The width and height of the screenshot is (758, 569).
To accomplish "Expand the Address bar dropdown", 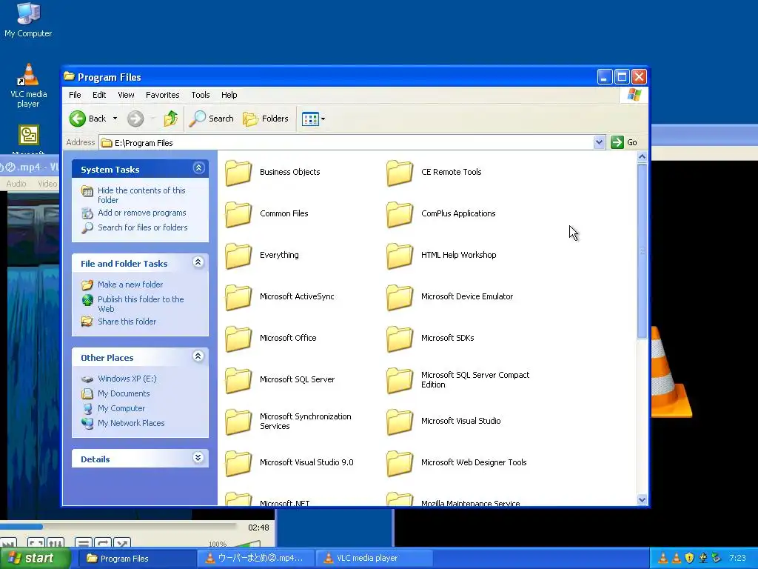I will pos(599,142).
